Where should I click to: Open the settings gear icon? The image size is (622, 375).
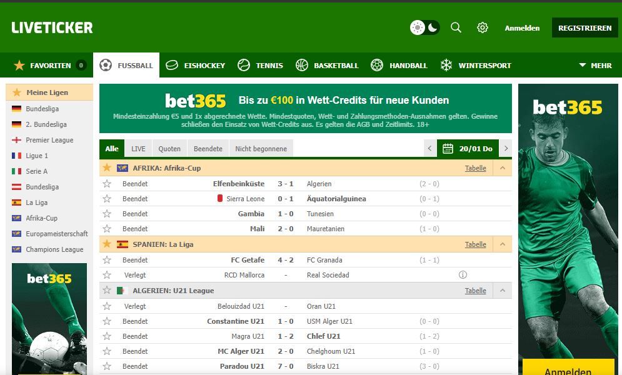483,27
